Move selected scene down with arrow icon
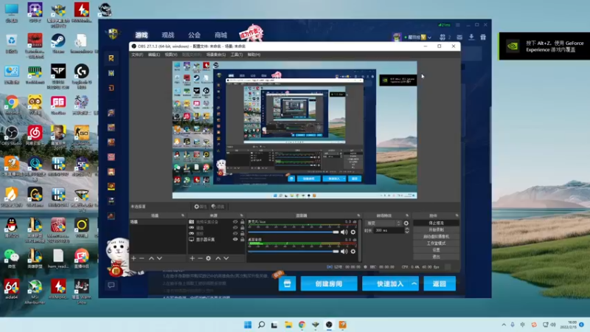This screenshot has height=332, width=590. pyautogui.click(x=161, y=258)
